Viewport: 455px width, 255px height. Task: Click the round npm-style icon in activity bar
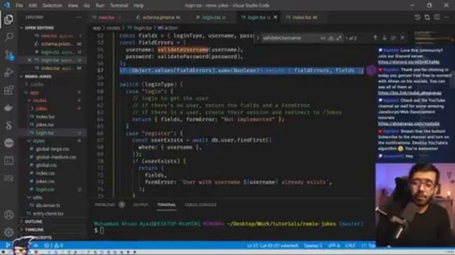[x=9, y=143]
